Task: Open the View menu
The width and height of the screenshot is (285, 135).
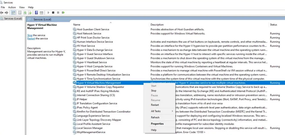Action: 22,7
